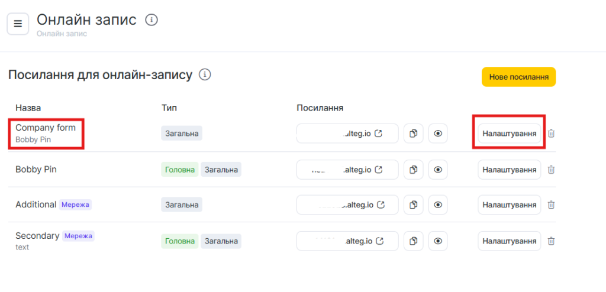Copy the Bobby Pin link
The width and height of the screenshot is (606, 292).
(414, 170)
